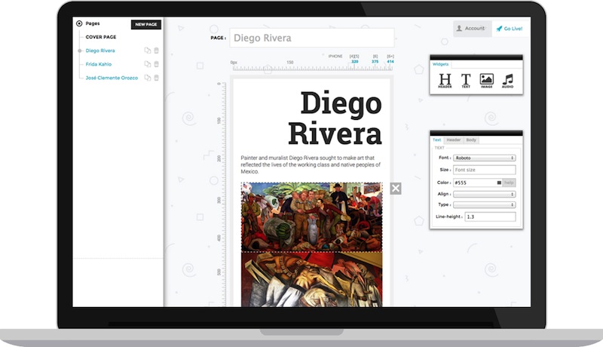Screen dimensions: 603x347
Task: Click the Pages panel title
Action: click(92, 23)
